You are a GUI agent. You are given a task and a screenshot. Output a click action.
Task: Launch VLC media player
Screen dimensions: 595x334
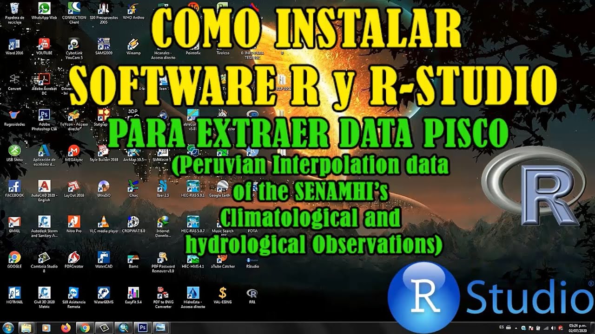pyautogui.click(x=104, y=225)
